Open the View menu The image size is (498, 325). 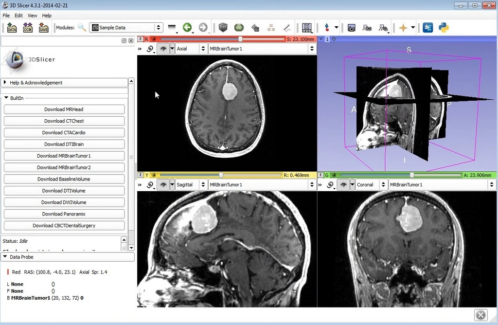coord(32,16)
